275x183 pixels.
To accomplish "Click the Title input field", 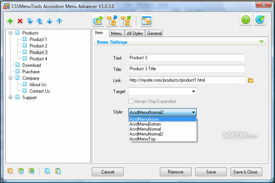I will (187, 69).
